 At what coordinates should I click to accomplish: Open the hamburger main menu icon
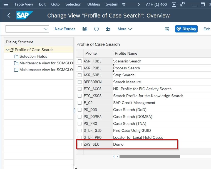click(x=6, y=4)
